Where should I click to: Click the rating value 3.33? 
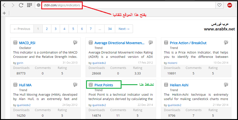pyautogui.click(x=138, y=73)
